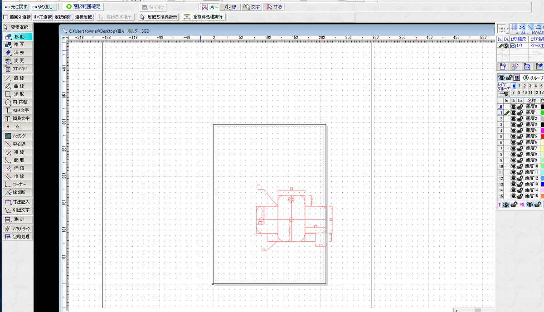Screen dimensions: 544x312
Task: Click the 反転基準線指示 button
Action: (159, 17)
